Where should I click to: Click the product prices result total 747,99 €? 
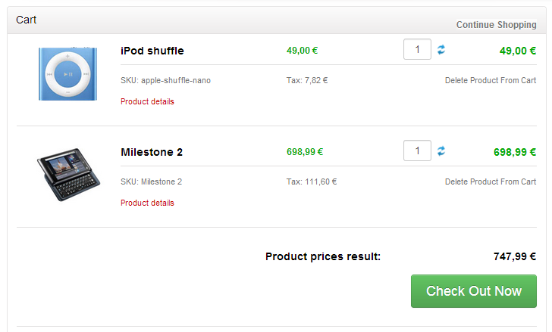point(515,256)
